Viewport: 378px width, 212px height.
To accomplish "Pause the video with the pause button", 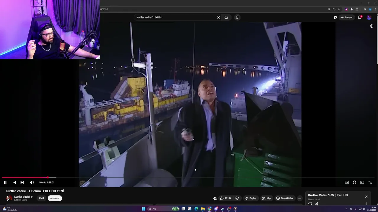I will pos(5,183).
